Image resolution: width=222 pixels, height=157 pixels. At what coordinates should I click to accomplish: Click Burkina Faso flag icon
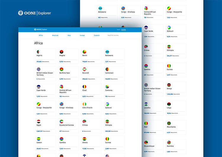pyautogui.click(x=62, y=69)
